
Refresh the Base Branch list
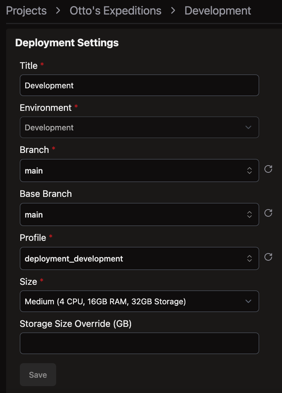pyautogui.click(x=268, y=213)
